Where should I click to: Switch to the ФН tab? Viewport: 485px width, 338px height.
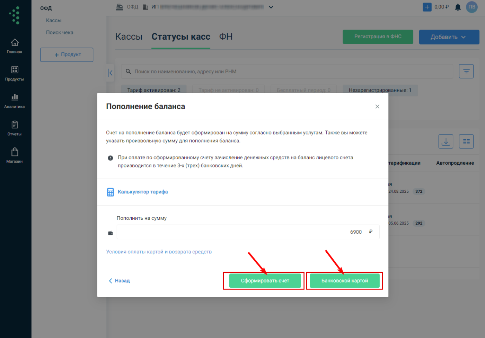226,37
